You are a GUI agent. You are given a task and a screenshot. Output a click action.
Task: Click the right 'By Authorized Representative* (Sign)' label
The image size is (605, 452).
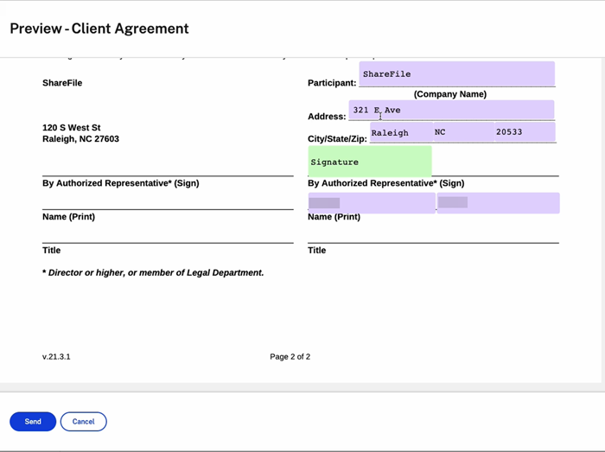tap(385, 183)
